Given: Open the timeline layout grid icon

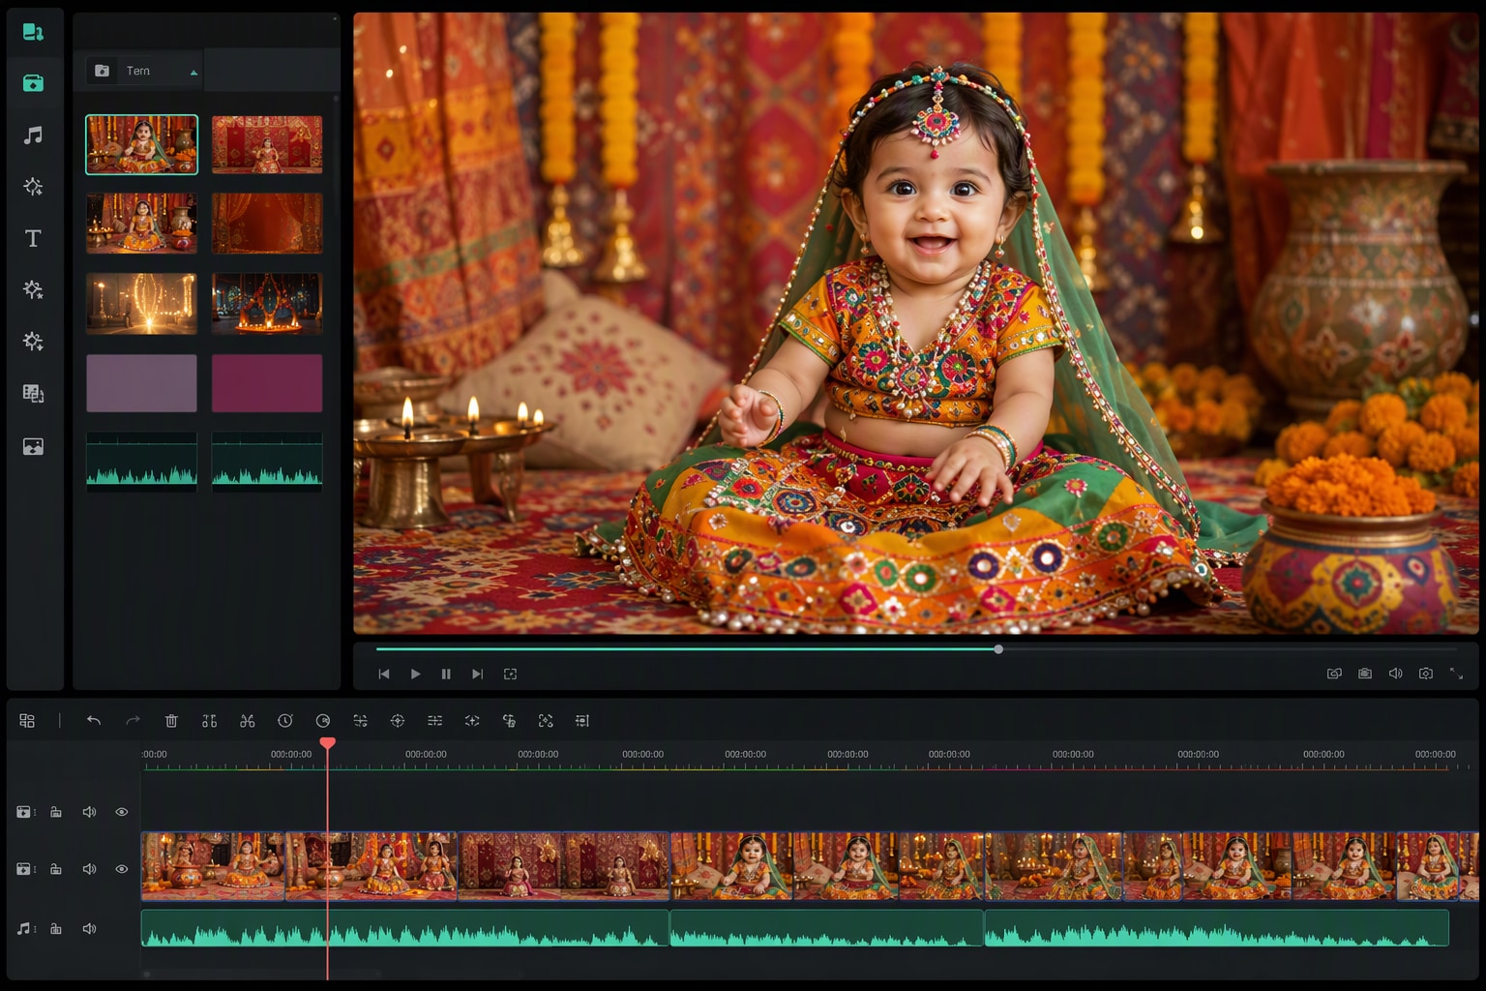Looking at the screenshot, I should pos(27,721).
